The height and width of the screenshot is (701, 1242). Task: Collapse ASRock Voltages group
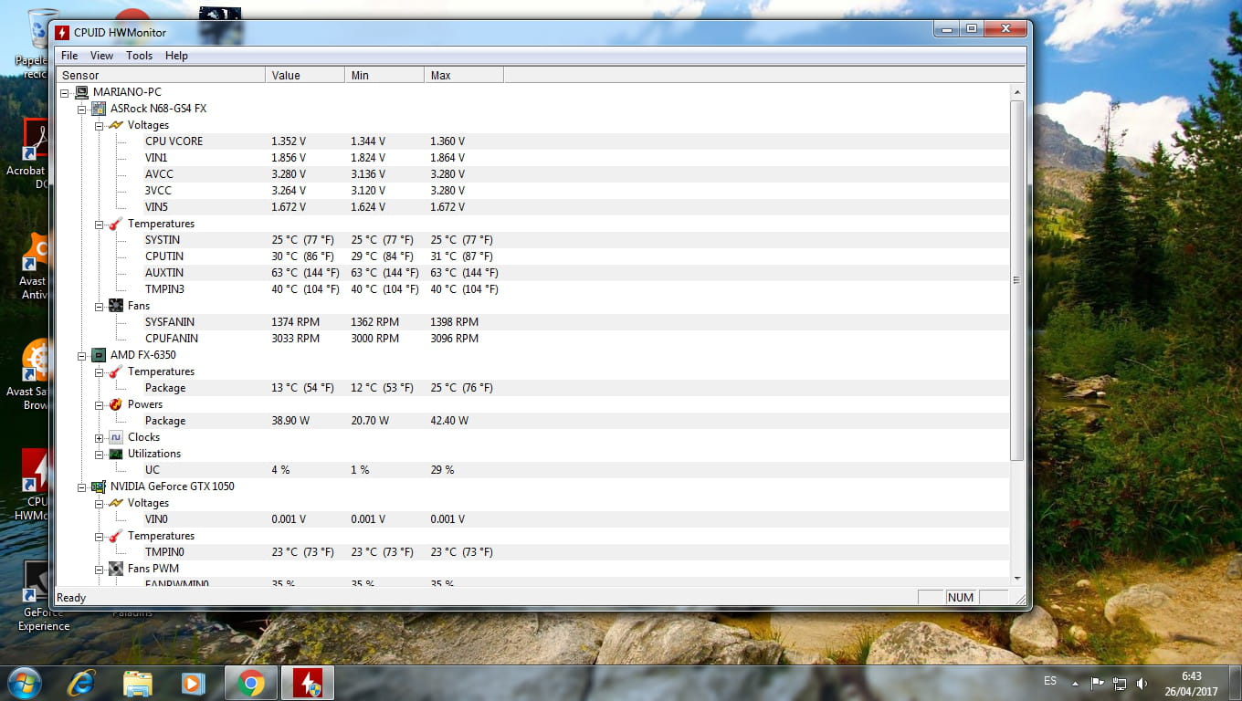[100, 125]
